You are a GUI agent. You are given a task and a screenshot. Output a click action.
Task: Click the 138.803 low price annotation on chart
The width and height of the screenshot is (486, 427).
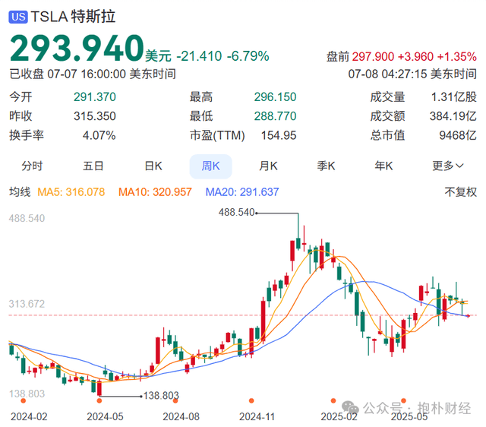coord(161,396)
